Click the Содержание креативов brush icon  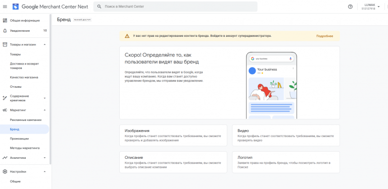pos(5,98)
